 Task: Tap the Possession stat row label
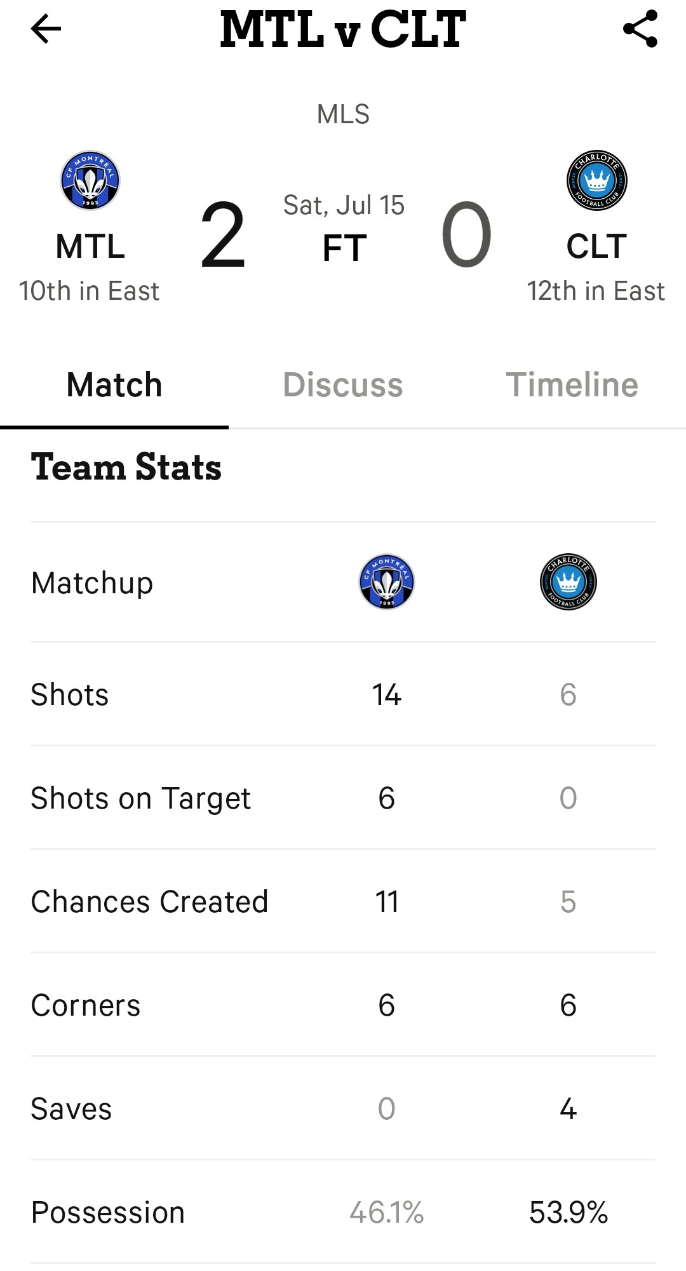pyautogui.click(x=108, y=1212)
